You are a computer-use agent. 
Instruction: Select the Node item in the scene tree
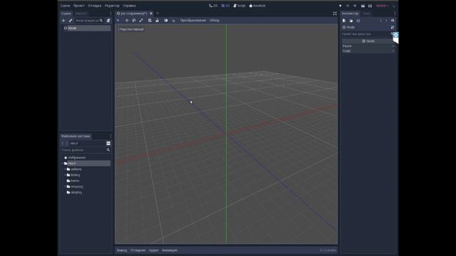click(x=86, y=28)
